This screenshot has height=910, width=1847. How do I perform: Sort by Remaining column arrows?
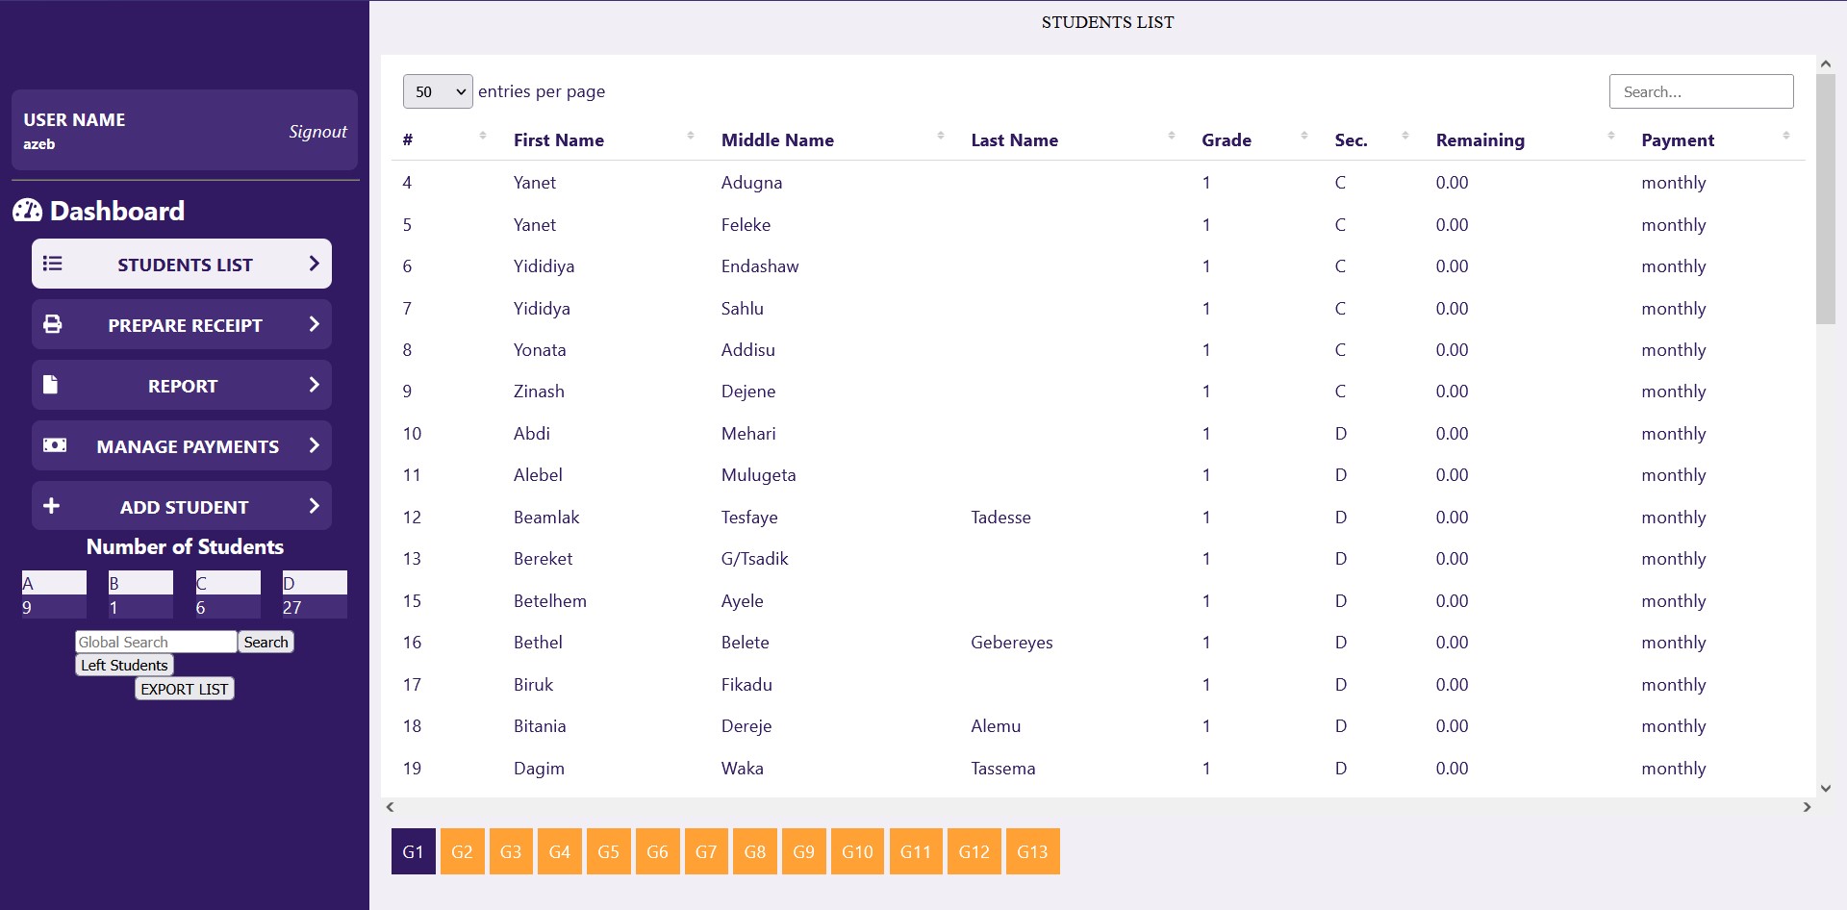1610,136
